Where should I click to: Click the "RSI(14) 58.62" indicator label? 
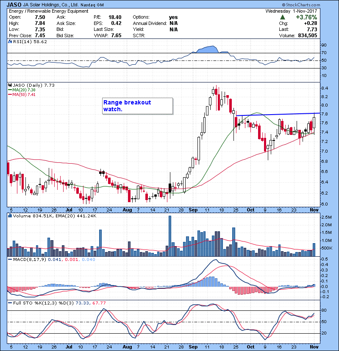point(30,41)
